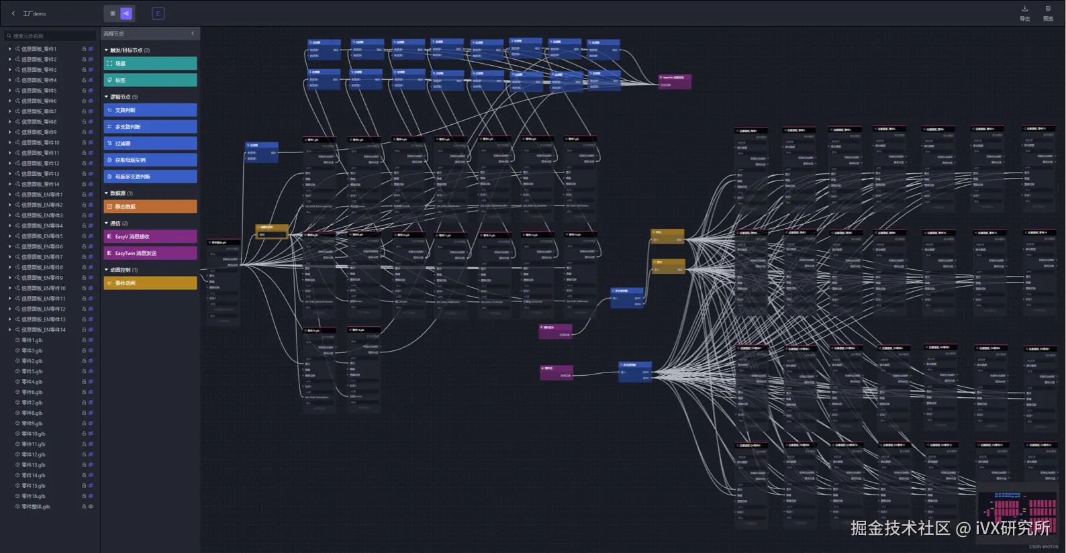The height and width of the screenshot is (553, 1066).
Task: Select the 过滤器 logic node
Action: tap(150, 143)
